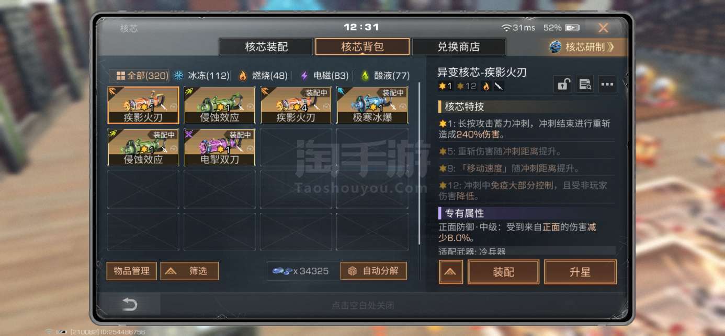Viewport: 725px width, 336px height.
Task: Toggle the lock icon for this core
Action: point(563,85)
